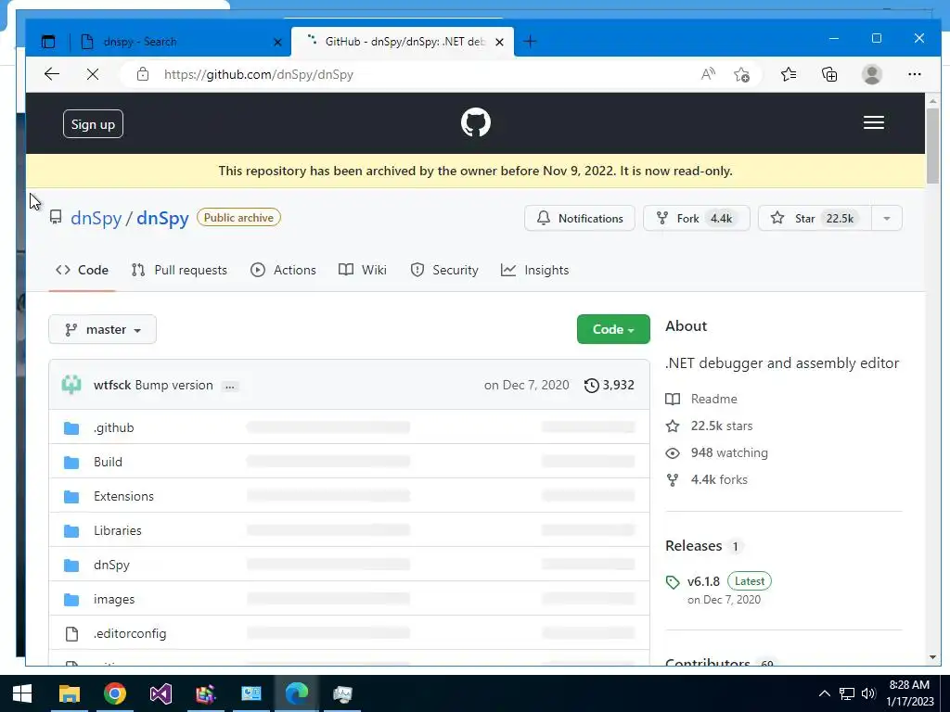Open the dnSpy owner link in the repo path
950x712 pixels.
[x=96, y=218]
